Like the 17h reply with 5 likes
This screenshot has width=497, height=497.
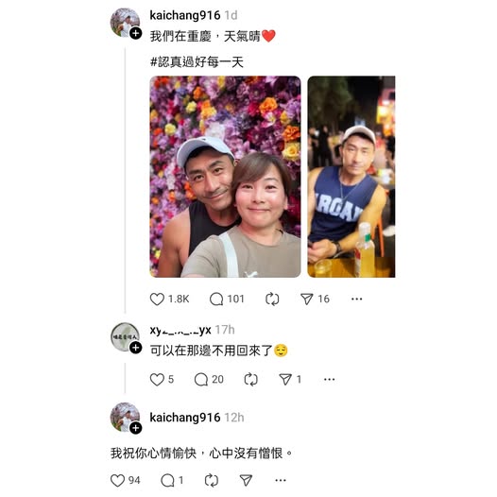(x=157, y=380)
